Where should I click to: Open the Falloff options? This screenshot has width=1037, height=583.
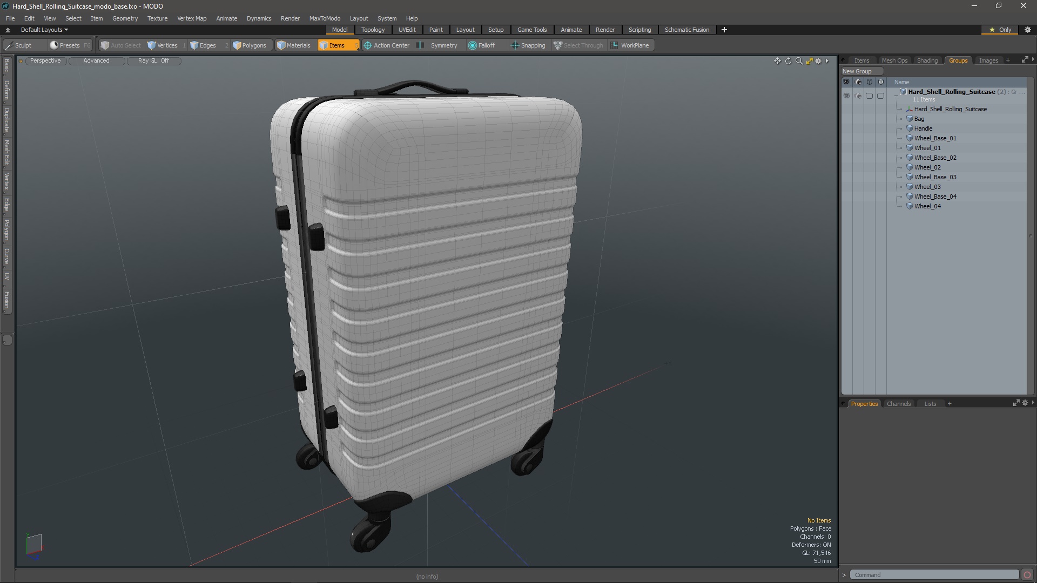tap(482, 45)
